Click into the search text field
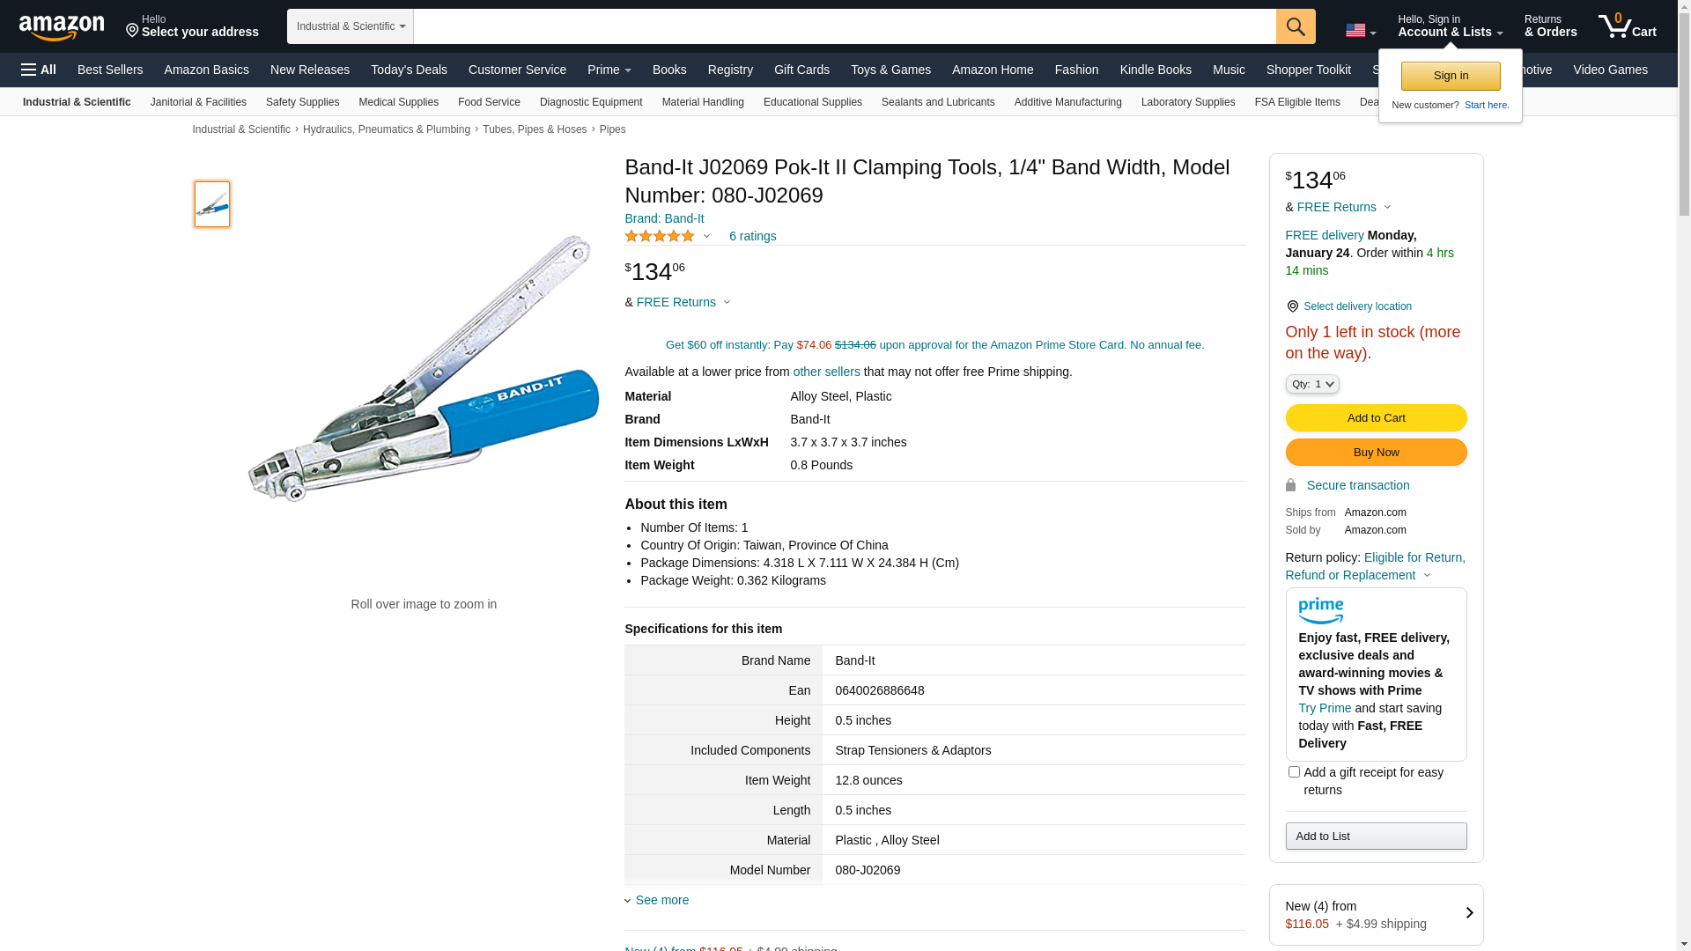Screen dimensions: 1691x951 click(x=844, y=26)
